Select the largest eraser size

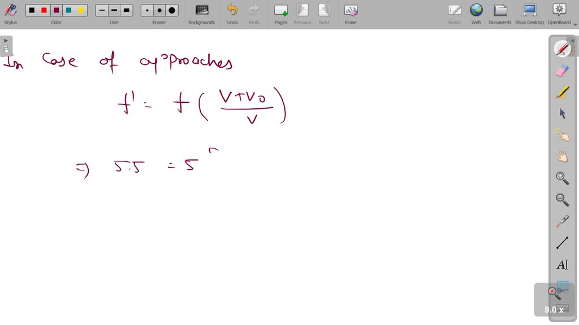pos(171,10)
